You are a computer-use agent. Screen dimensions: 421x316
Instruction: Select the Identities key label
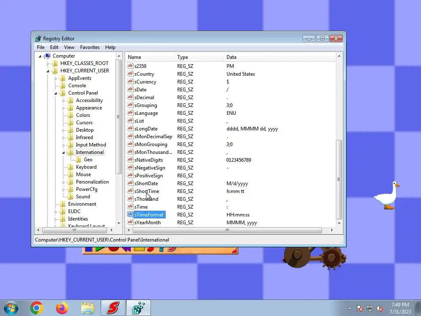coord(78,219)
